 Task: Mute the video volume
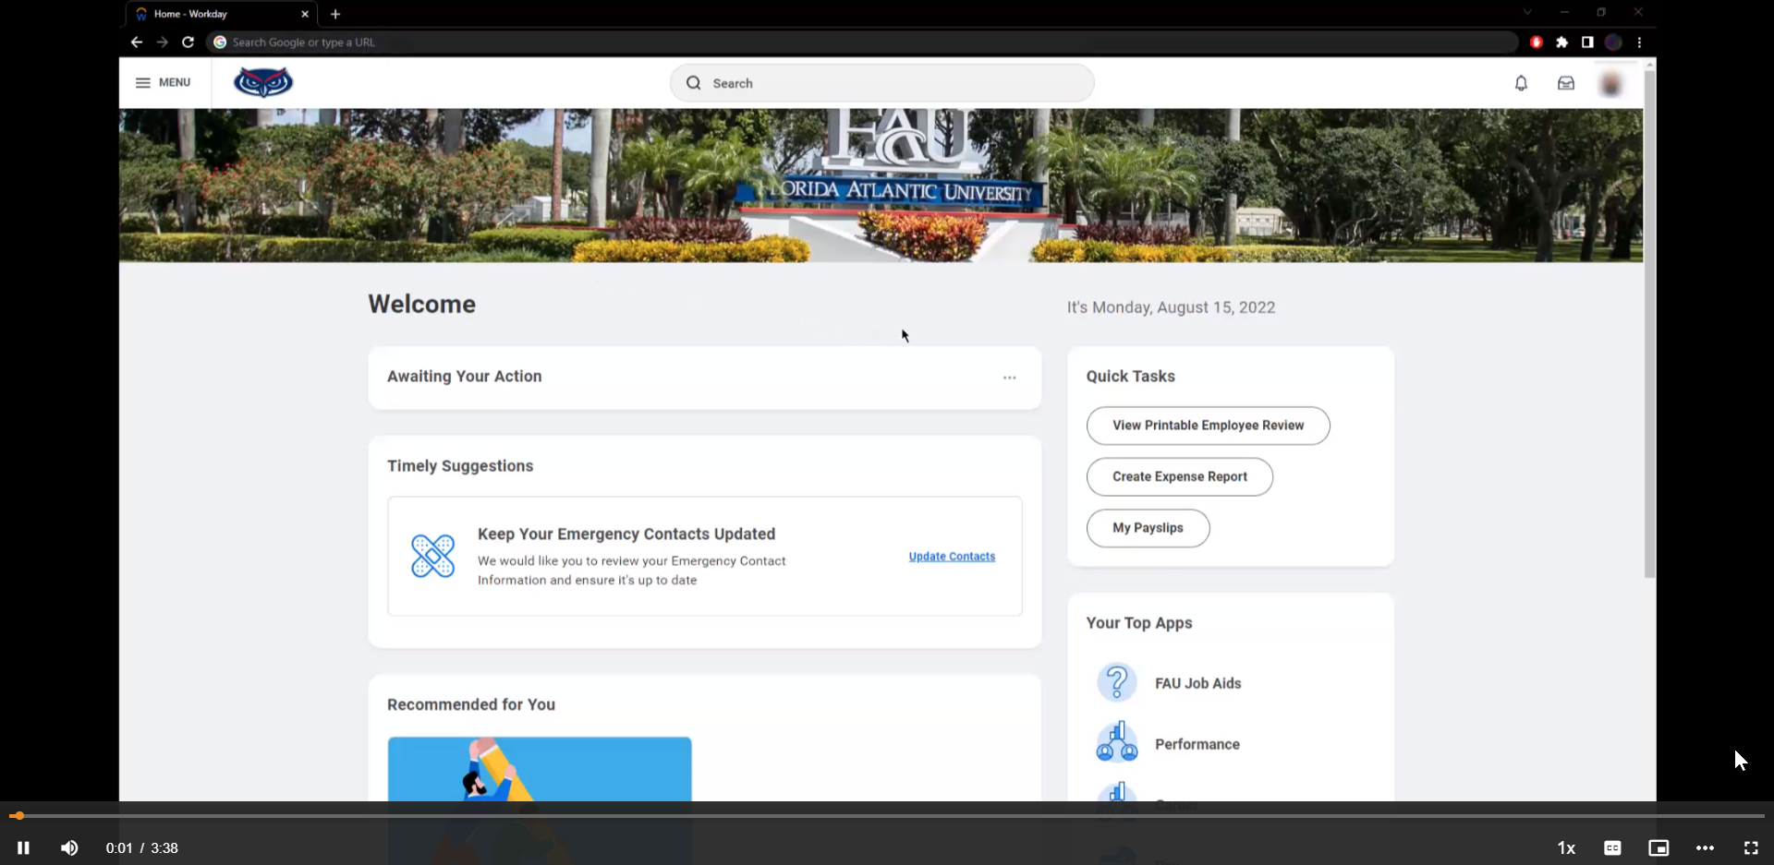click(x=69, y=847)
